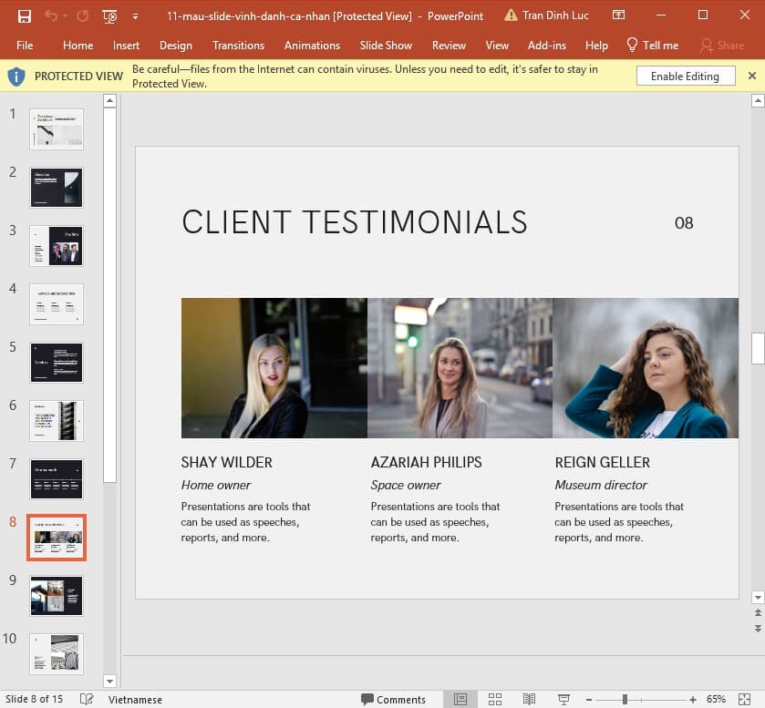The height and width of the screenshot is (708, 765).
Task: Toggle Normal view button in status bar
Action: tap(460, 699)
